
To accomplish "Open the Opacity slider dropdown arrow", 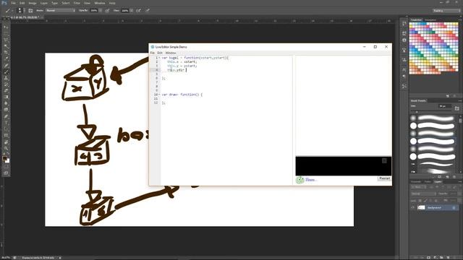I will (x=101, y=11).
